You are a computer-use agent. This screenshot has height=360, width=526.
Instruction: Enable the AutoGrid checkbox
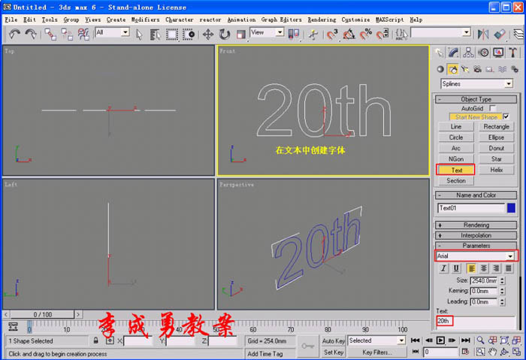click(x=492, y=108)
